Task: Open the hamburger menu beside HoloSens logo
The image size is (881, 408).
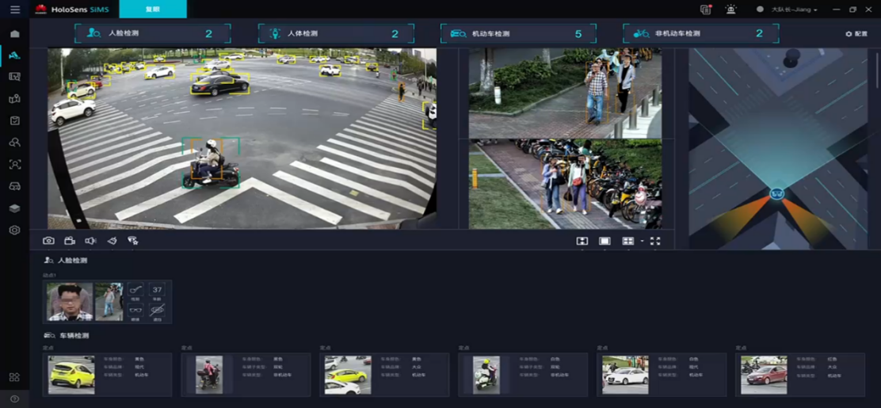Action: click(14, 10)
